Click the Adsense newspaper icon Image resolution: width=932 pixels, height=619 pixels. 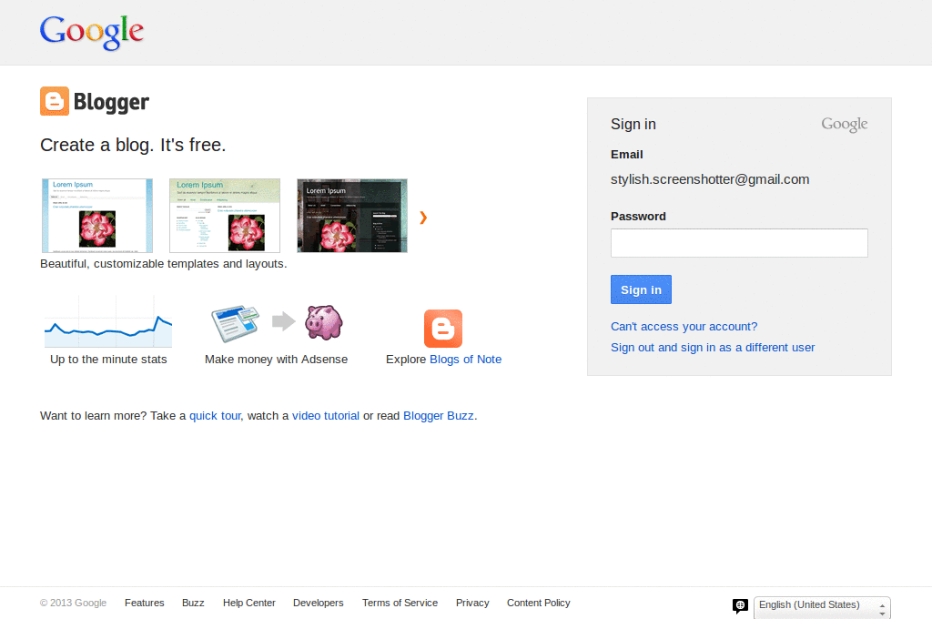236,323
